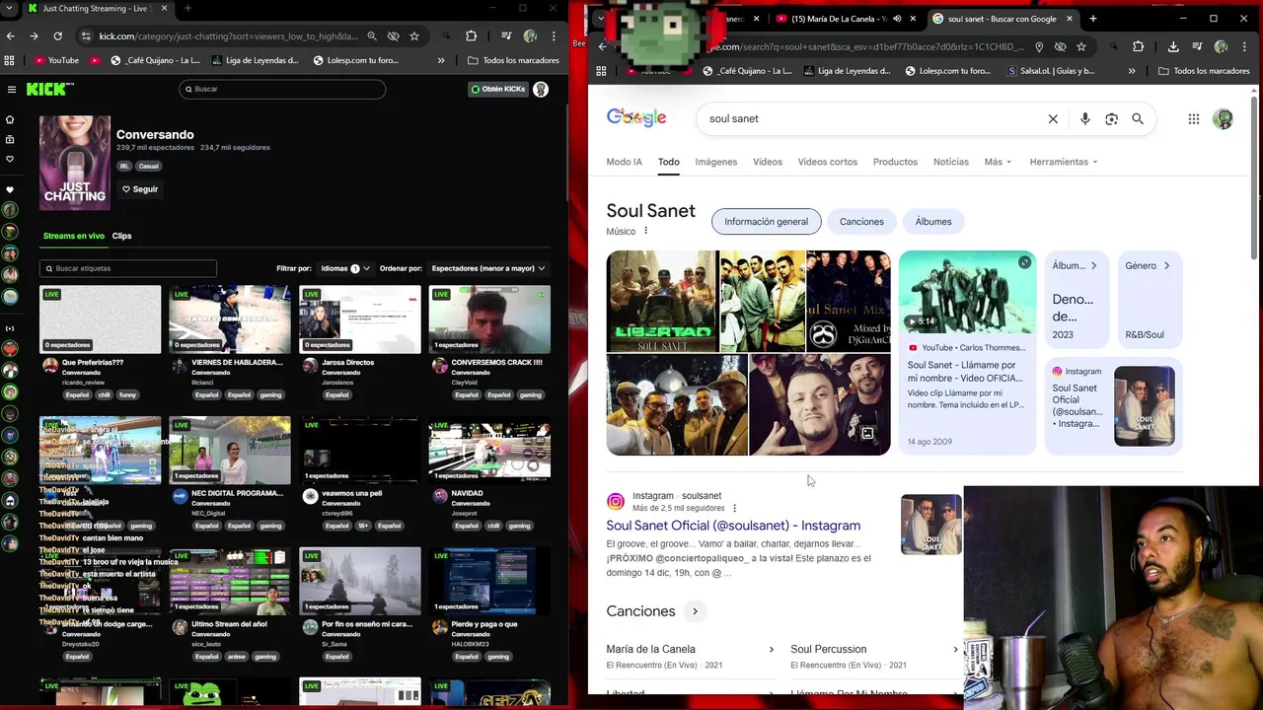Select the Información general chip
1263x710 pixels.
tap(766, 222)
